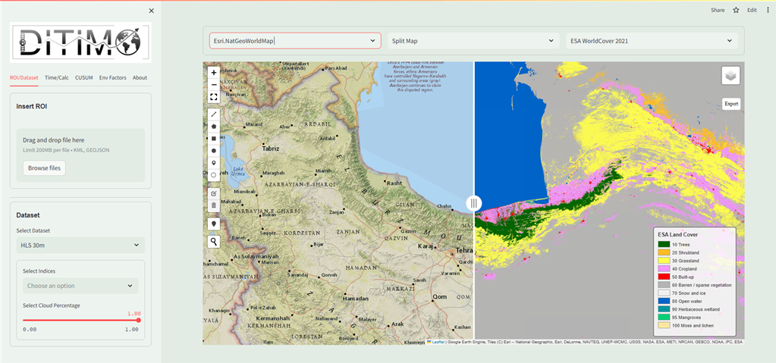Image resolution: width=776 pixels, height=363 pixels.
Task: Click the Browse files button
Action: point(44,167)
